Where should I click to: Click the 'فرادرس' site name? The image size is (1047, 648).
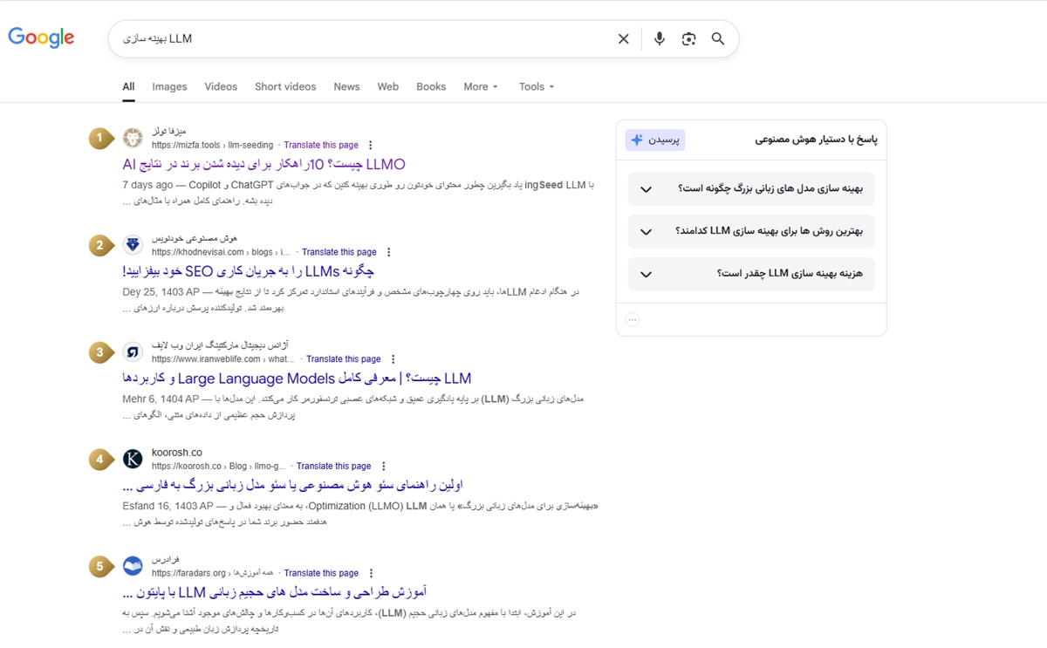pos(165,560)
